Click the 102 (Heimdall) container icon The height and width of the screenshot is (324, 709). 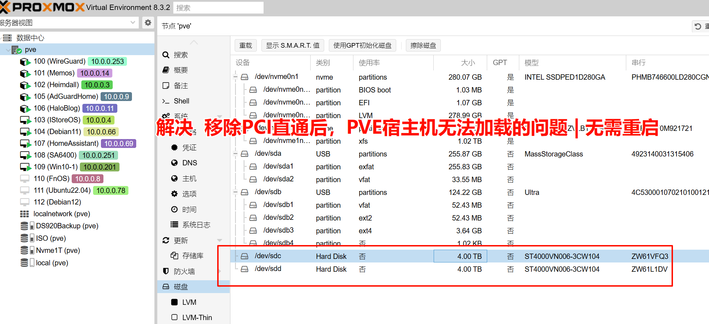pyautogui.click(x=25, y=85)
